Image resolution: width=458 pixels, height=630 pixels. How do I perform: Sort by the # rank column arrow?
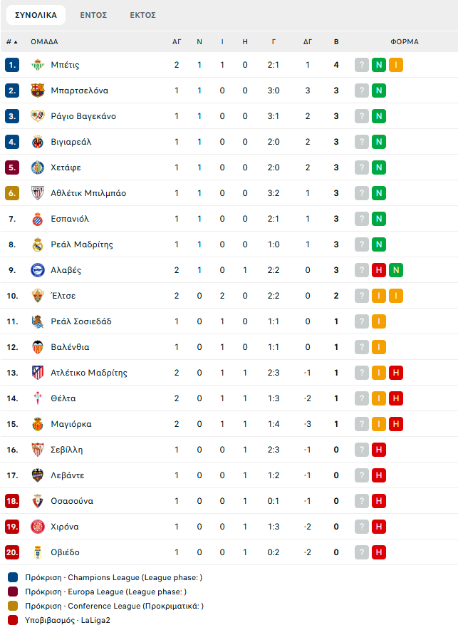click(12, 42)
